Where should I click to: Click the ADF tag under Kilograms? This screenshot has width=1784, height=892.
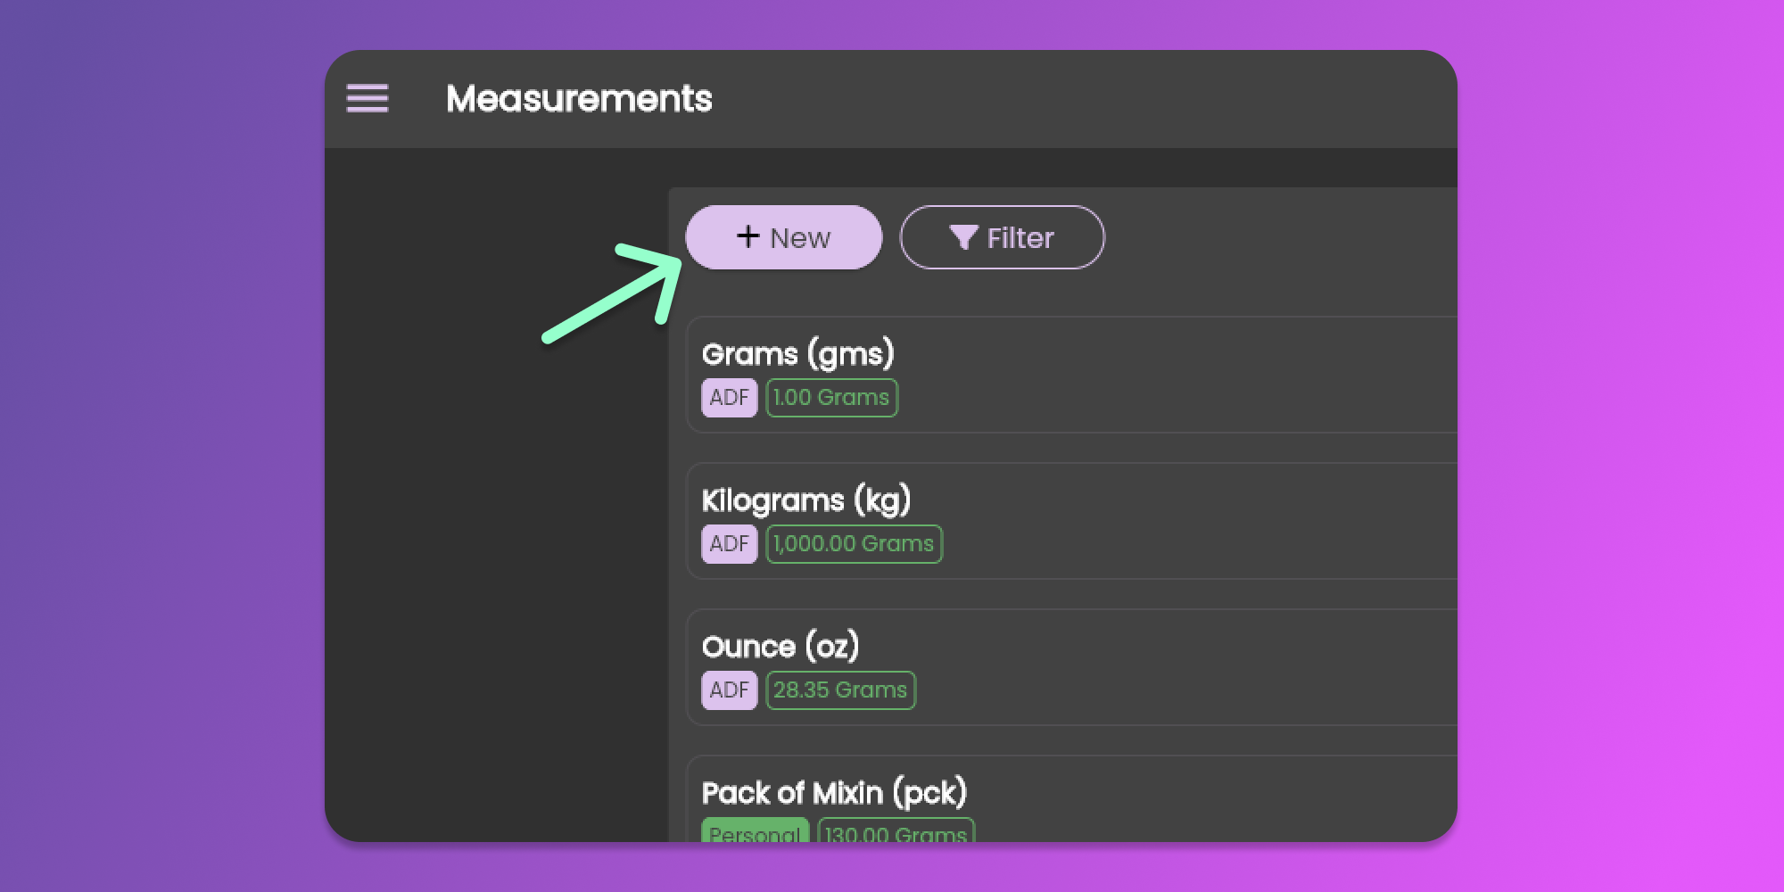[x=729, y=544]
